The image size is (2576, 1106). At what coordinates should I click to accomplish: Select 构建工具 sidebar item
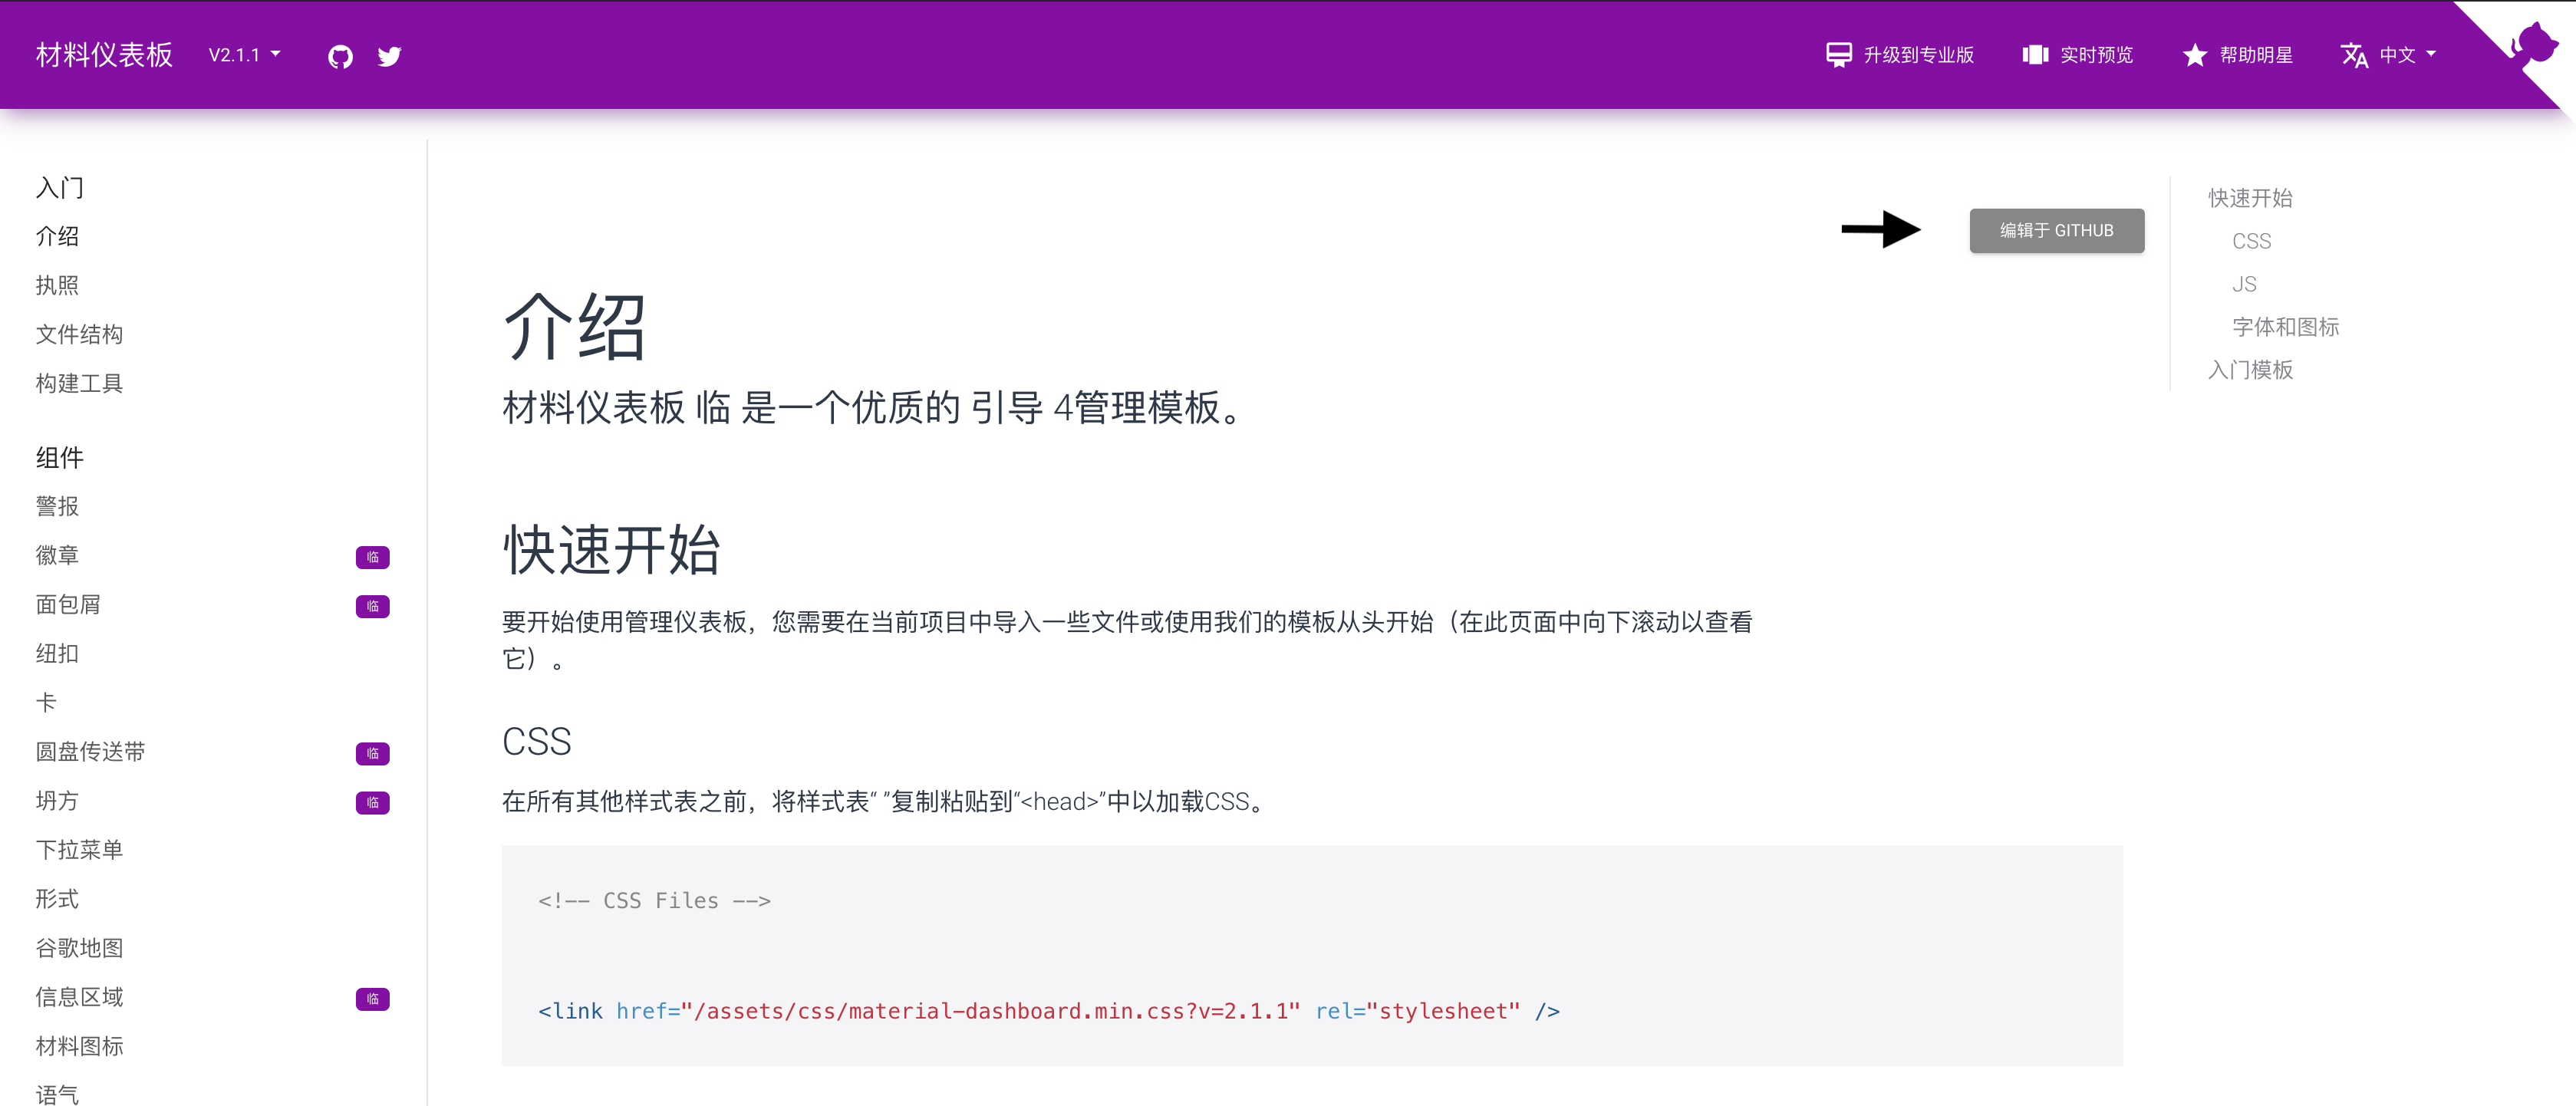tap(79, 383)
